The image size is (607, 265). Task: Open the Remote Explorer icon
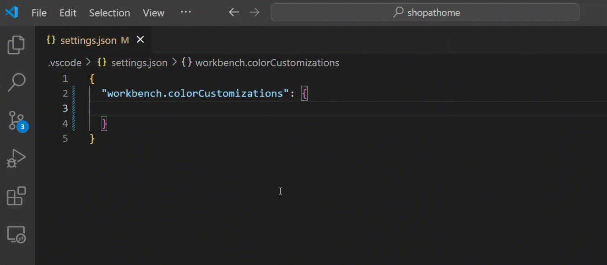point(16,234)
